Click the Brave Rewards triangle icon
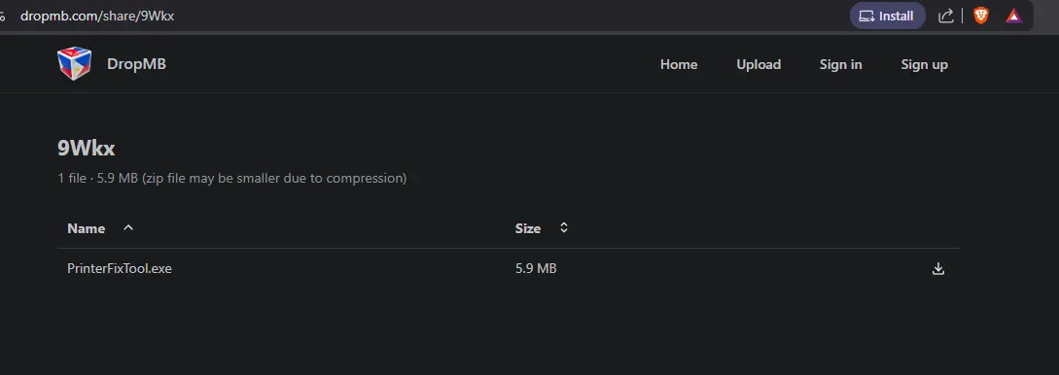1059x375 pixels. [1013, 17]
